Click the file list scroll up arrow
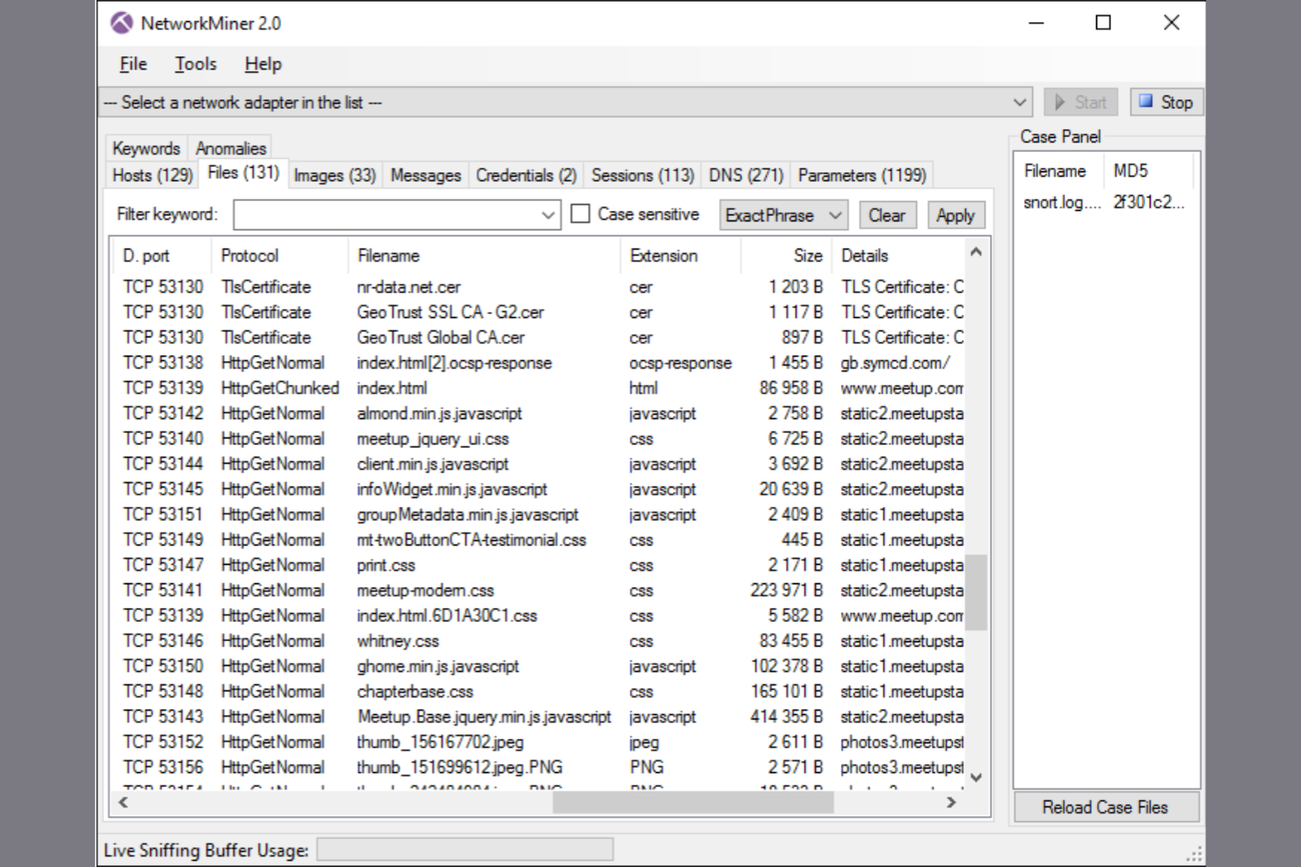Image resolution: width=1301 pixels, height=867 pixels. (x=976, y=252)
